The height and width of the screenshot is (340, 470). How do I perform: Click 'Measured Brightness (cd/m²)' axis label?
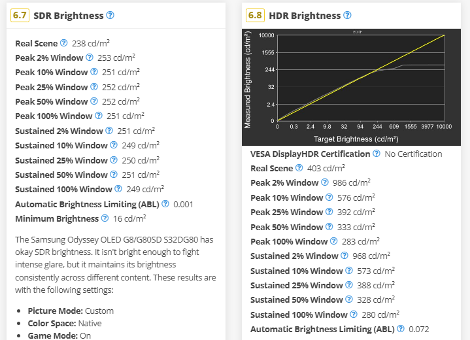tap(248, 80)
